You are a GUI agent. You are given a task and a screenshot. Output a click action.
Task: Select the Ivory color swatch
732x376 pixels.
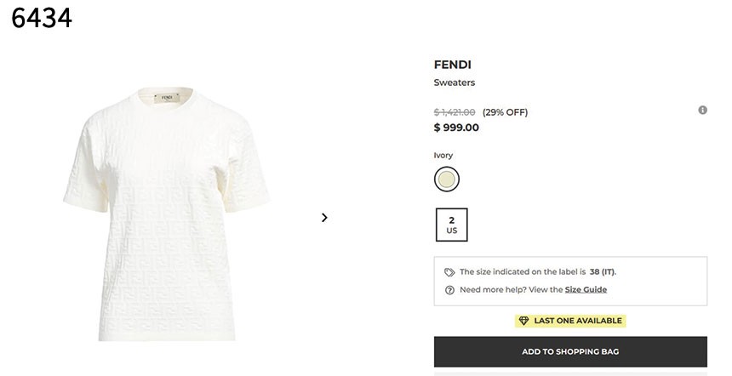click(446, 179)
